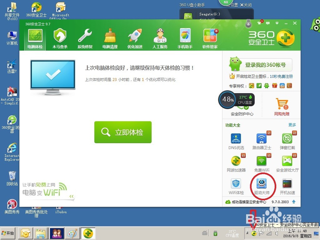This screenshot has width=320, height=240.
Task: Open the 美图秀秀 desktop shortcut
Action: pyautogui.click(x=12, y=206)
